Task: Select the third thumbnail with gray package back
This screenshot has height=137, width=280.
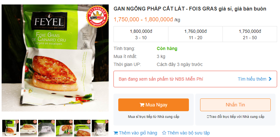Action: coord(46,128)
